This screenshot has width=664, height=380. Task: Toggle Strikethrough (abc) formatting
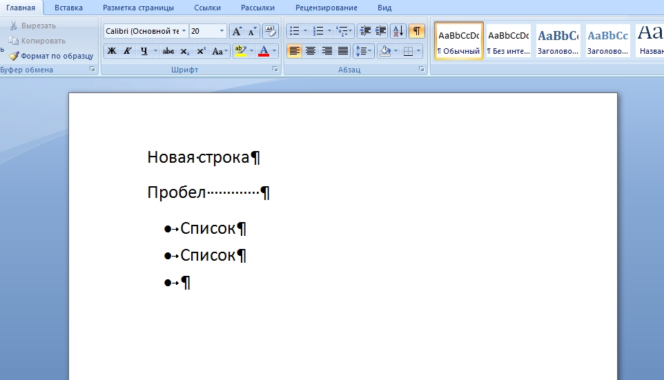(168, 51)
